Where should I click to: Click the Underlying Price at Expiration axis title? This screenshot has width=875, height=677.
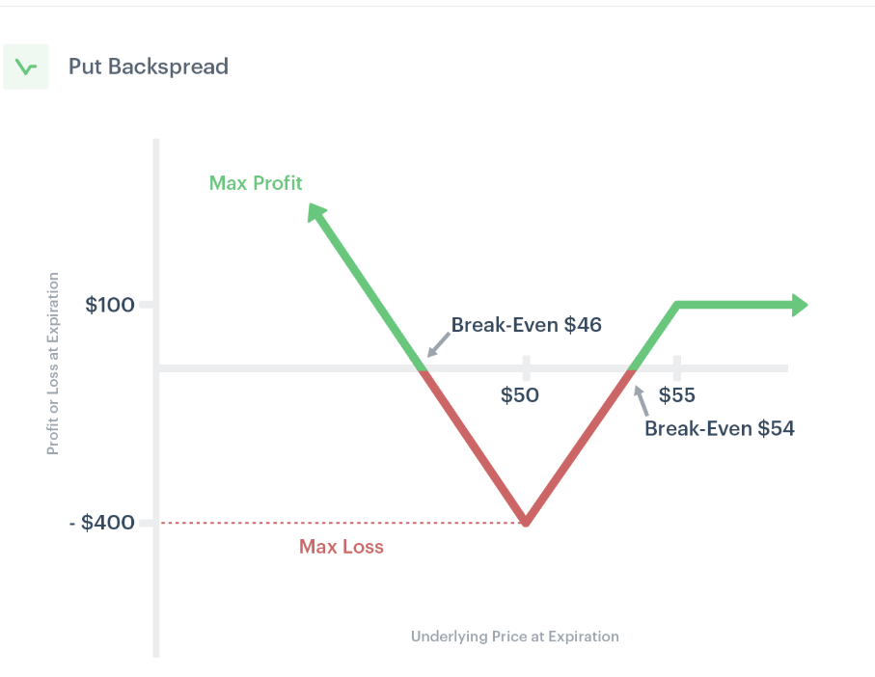(x=515, y=636)
